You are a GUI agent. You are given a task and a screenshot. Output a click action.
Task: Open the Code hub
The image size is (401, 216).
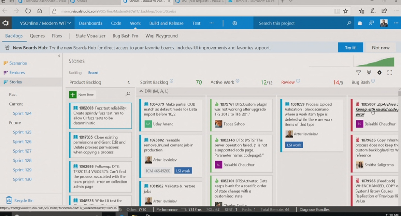tap(116, 23)
